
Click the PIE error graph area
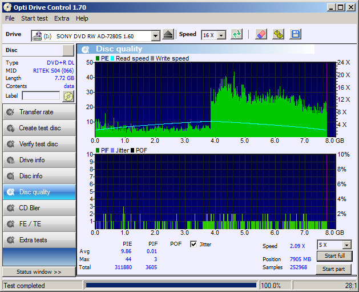coord(215,99)
